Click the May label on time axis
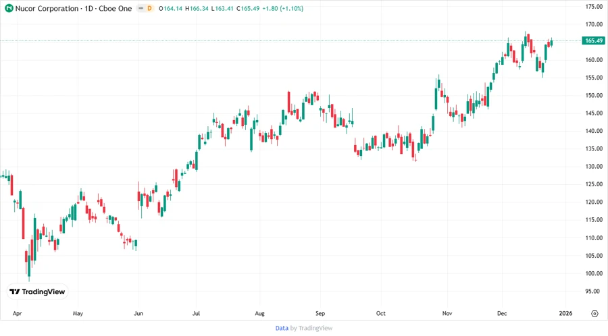 tap(78, 313)
